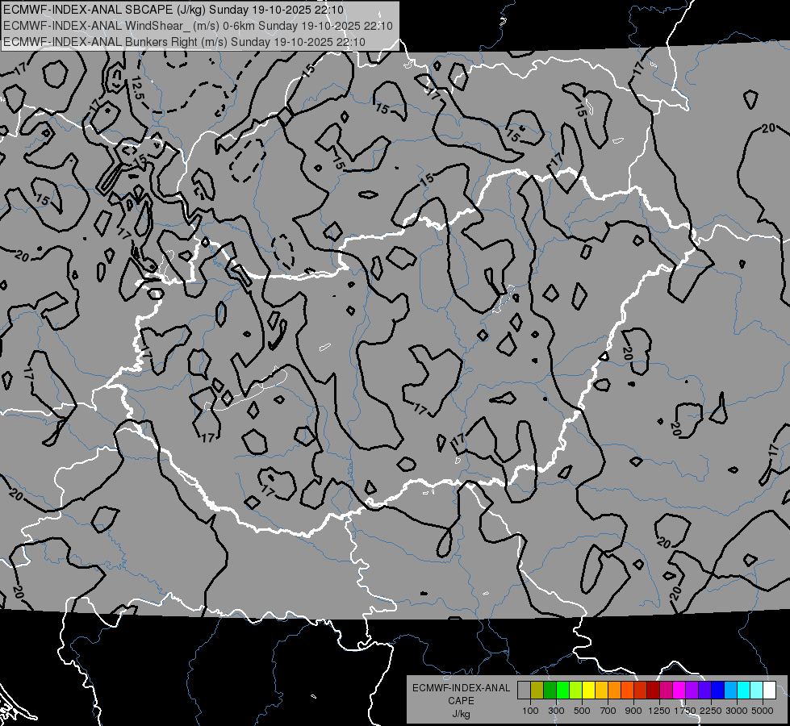Click the J/kg unit label
The height and width of the screenshot is (726, 790).
pos(461,714)
